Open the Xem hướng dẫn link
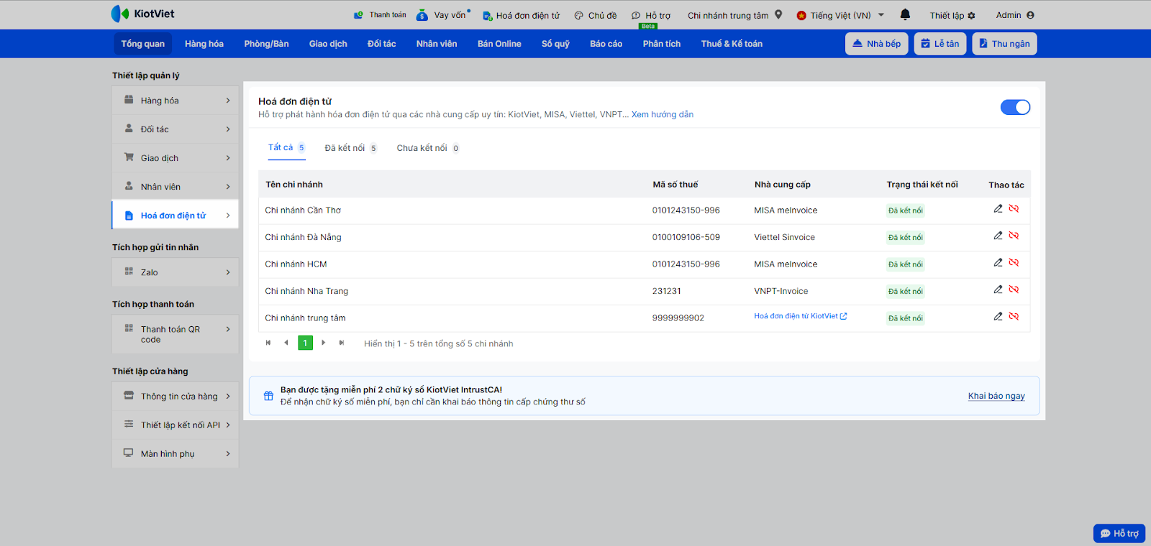The height and width of the screenshot is (546, 1151). 662,114
